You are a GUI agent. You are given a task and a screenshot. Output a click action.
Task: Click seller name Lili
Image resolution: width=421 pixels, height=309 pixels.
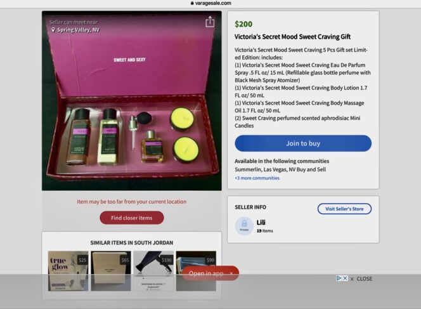point(261,223)
